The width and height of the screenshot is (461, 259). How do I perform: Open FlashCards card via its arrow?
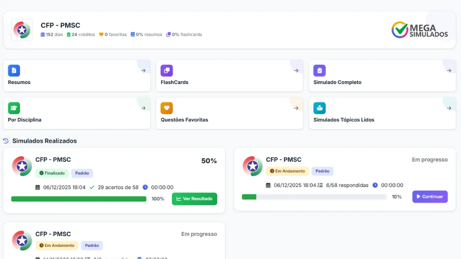[296, 71]
